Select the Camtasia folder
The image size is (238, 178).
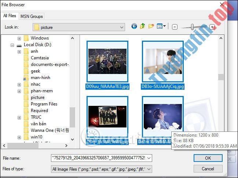40,58
